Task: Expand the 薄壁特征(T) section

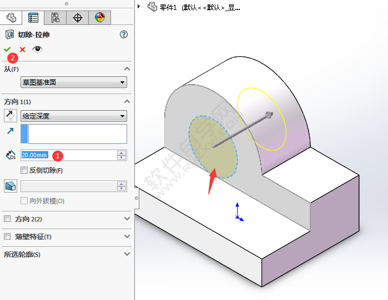Action: pos(127,236)
